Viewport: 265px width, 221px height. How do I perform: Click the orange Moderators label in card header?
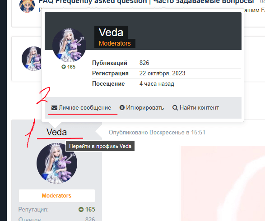[115, 43]
